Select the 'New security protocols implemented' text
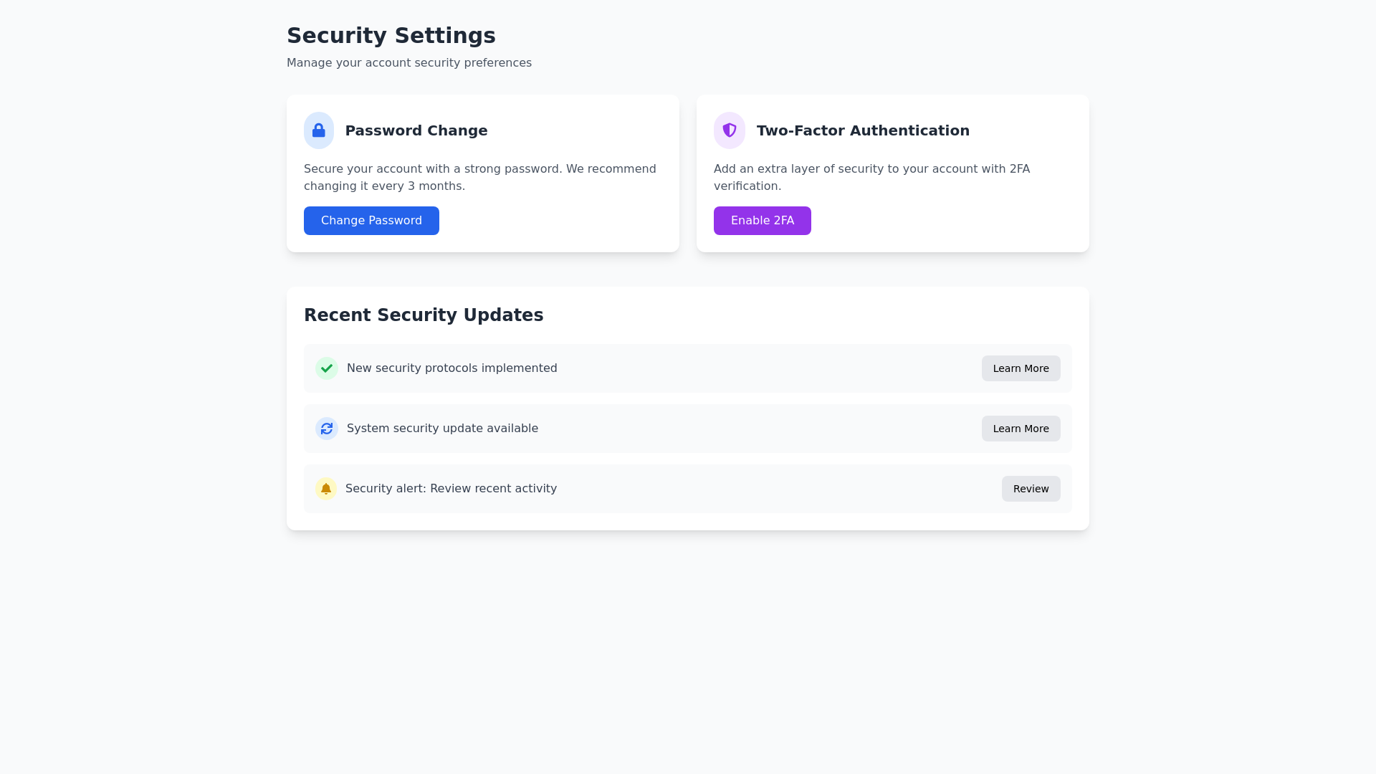This screenshot has width=1376, height=774. (x=451, y=368)
